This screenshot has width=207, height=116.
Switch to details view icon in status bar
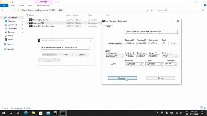(201, 108)
